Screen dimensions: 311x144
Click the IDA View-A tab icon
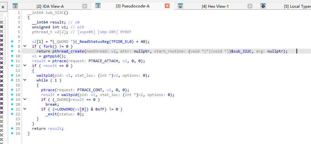[15, 6]
